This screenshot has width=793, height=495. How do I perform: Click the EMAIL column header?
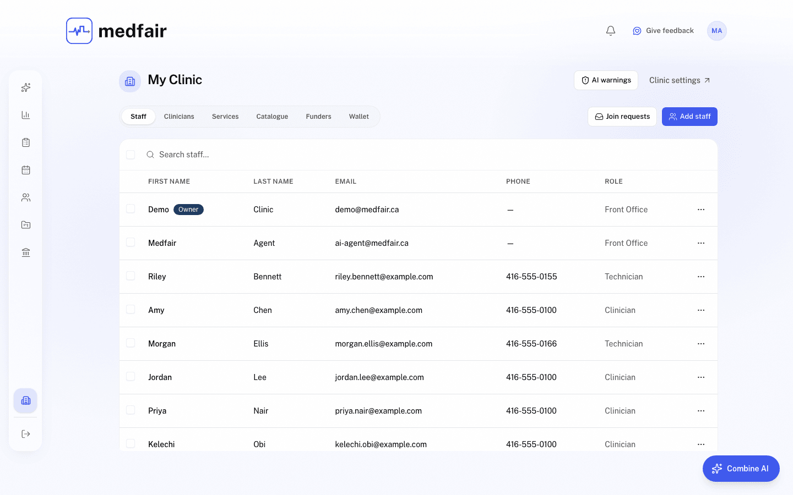tap(346, 182)
